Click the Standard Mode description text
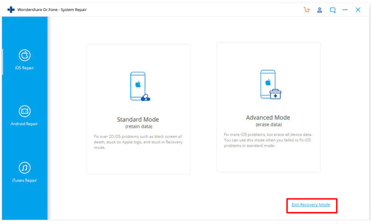 (138, 142)
